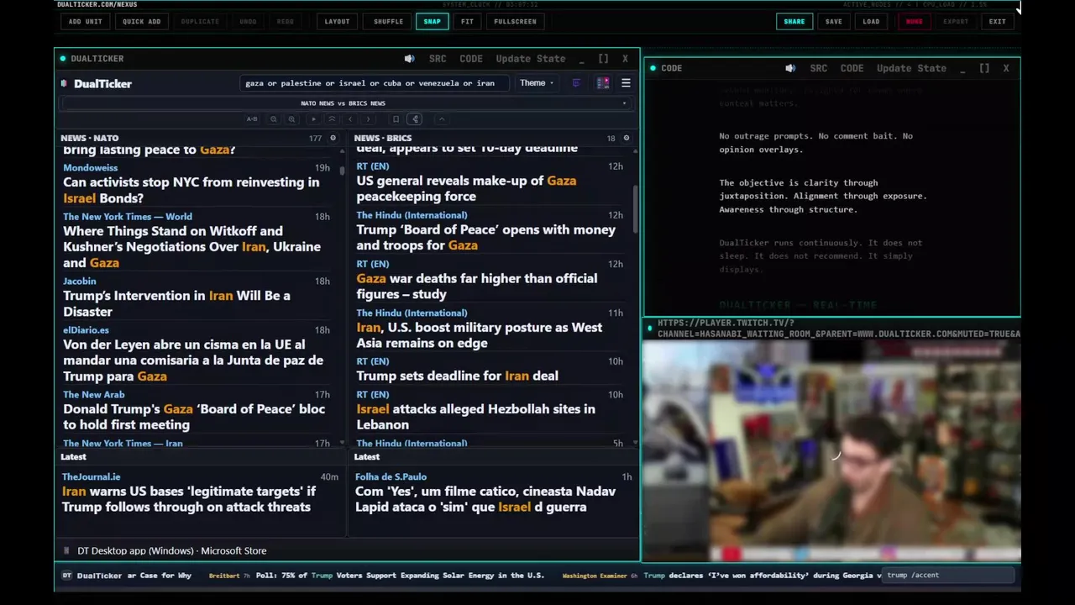Screen dimensions: 1075x605
Task: Go to next with right chevron
Action: click(x=368, y=119)
